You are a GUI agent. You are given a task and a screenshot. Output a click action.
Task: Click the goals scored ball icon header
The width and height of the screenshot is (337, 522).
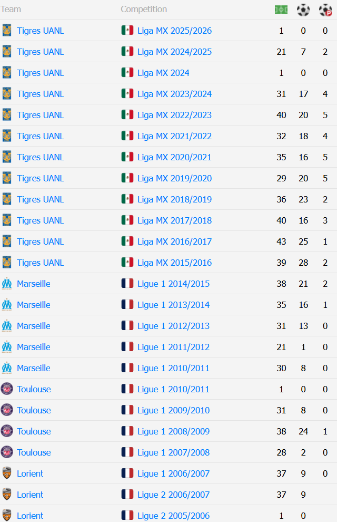tap(303, 9)
